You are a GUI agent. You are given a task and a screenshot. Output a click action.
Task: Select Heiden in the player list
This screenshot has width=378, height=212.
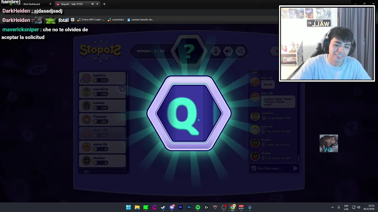click(x=102, y=160)
